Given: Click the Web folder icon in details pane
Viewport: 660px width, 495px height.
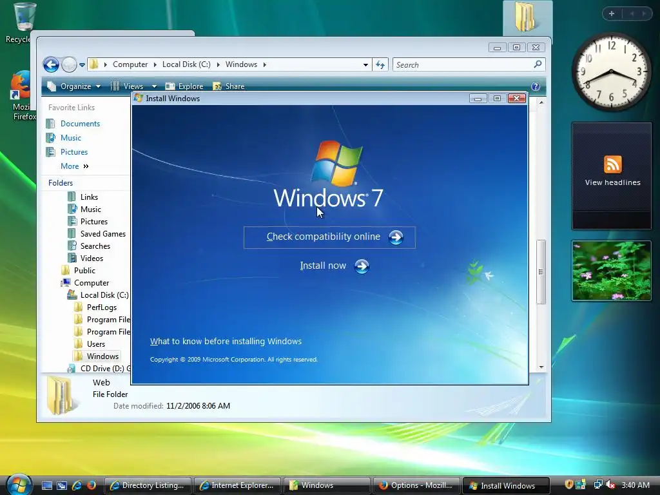Looking at the screenshot, I should (61, 396).
